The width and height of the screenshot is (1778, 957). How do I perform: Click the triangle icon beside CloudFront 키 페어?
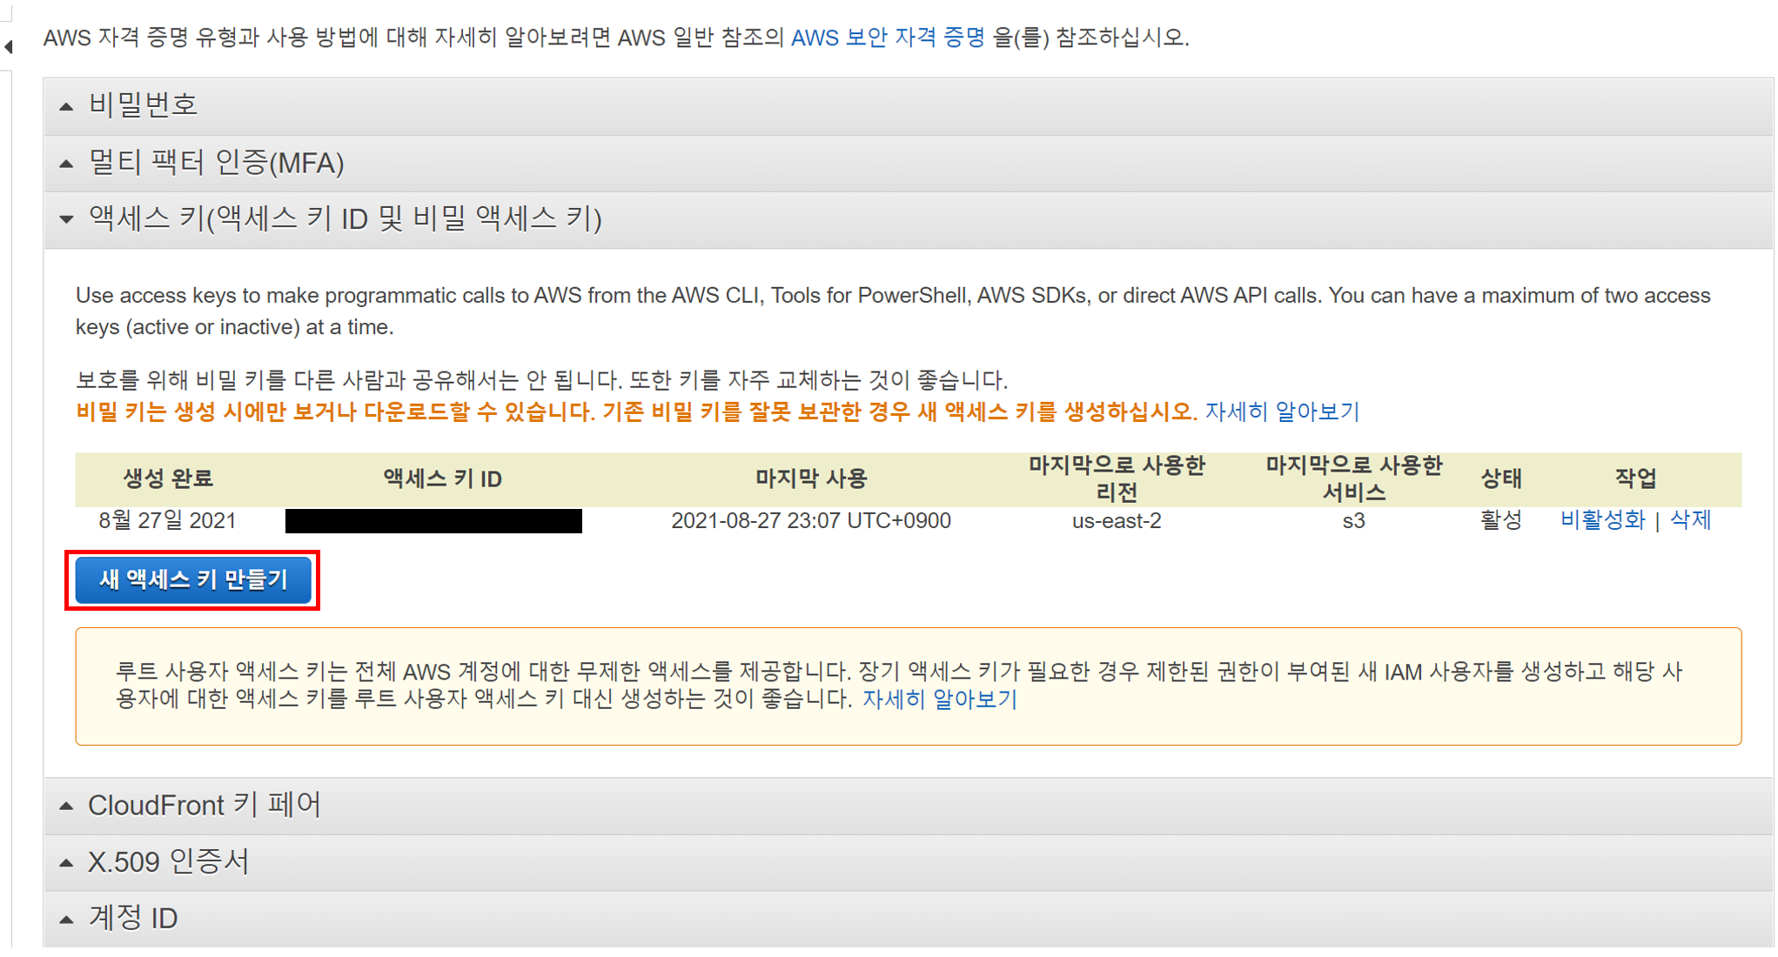pyautogui.click(x=66, y=806)
